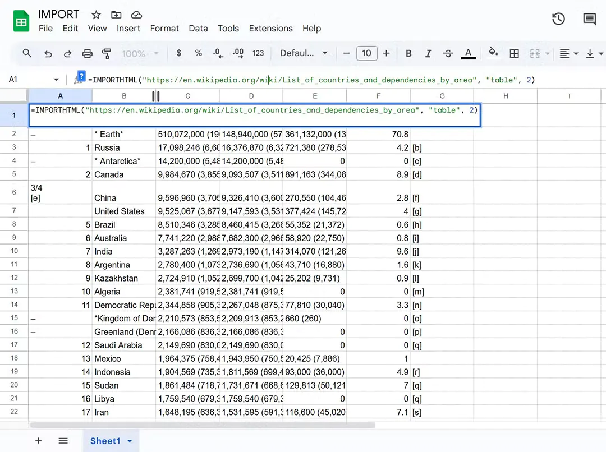The height and width of the screenshot is (452, 606).
Task: Toggle bold formatting
Action: (x=408, y=53)
